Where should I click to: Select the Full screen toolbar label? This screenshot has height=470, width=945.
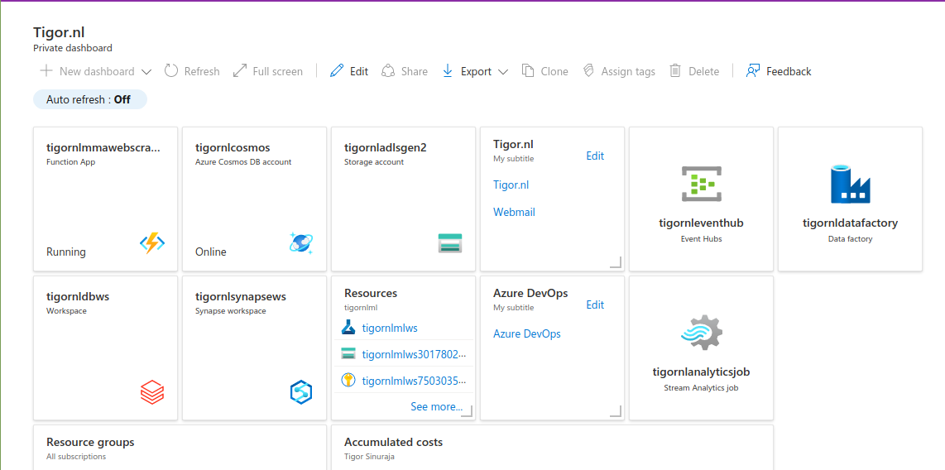click(278, 71)
